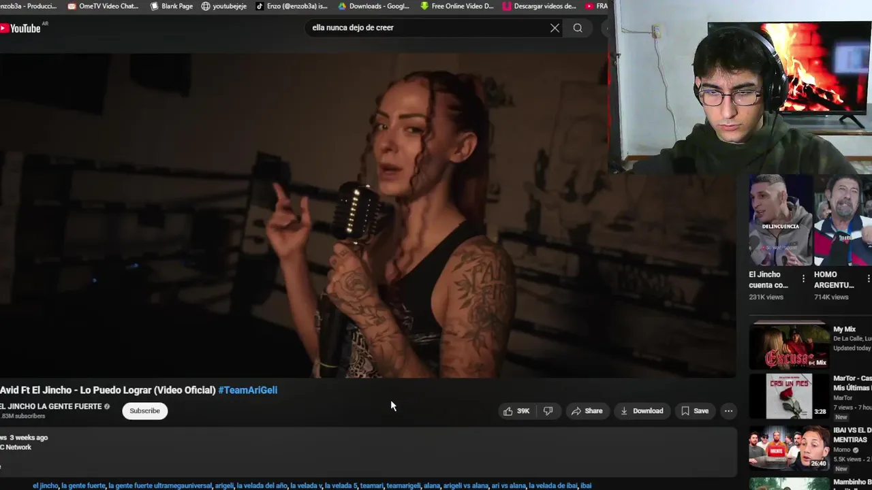
Task: Open My Mix Excusas thumbnail
Action: pos(790,345)
